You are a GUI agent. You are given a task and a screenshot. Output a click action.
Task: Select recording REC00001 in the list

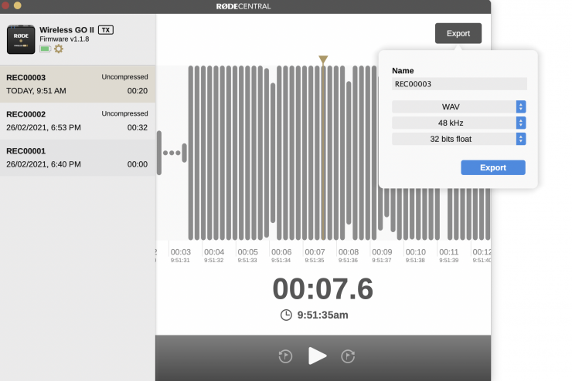pyautogui.click(x=77, y=157)
